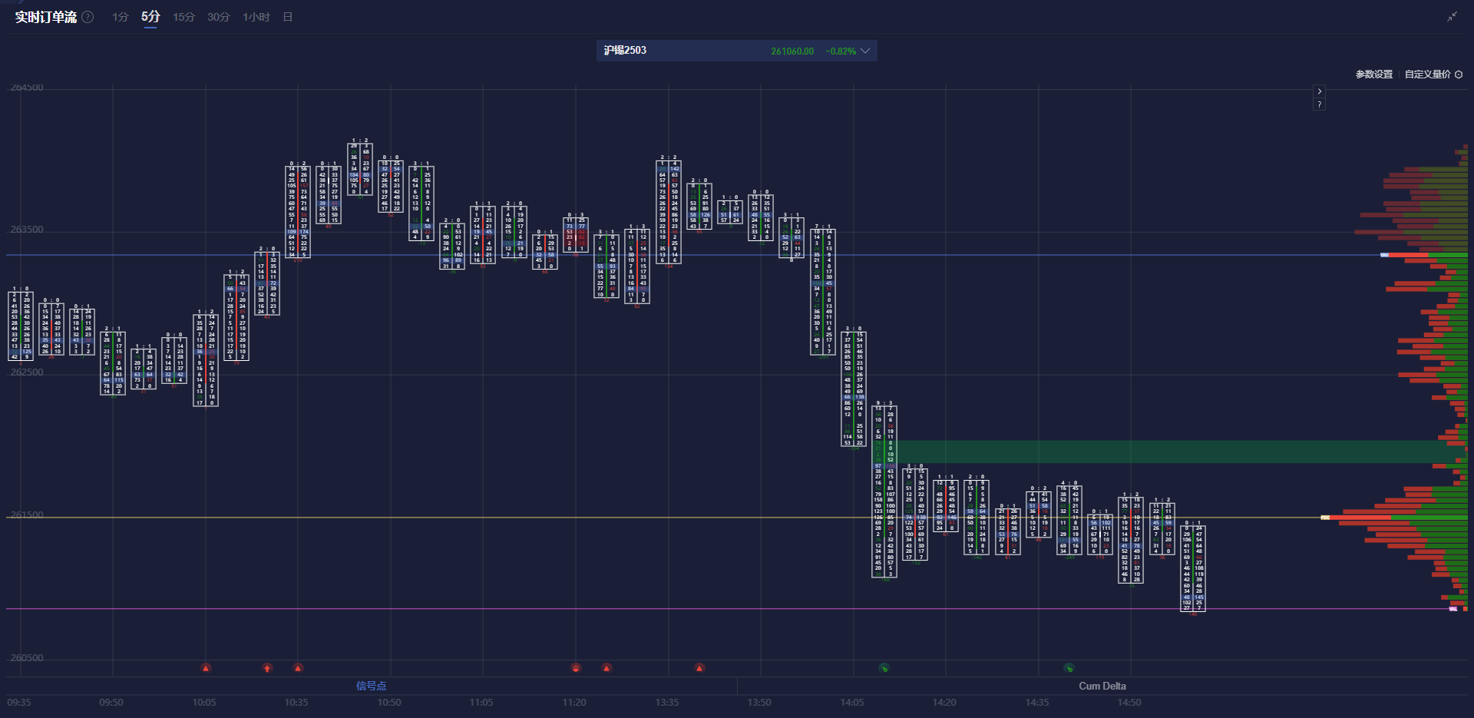Click the red up-arrow signal icon near 10:05

[206, 668]
